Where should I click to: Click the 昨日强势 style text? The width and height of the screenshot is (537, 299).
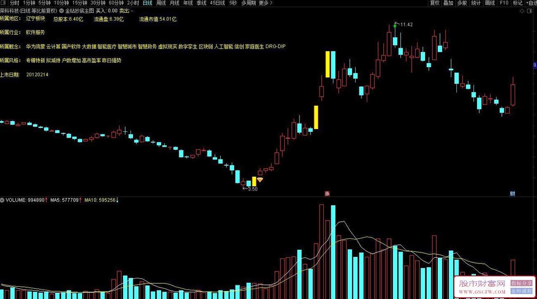[x=112, y=61]
